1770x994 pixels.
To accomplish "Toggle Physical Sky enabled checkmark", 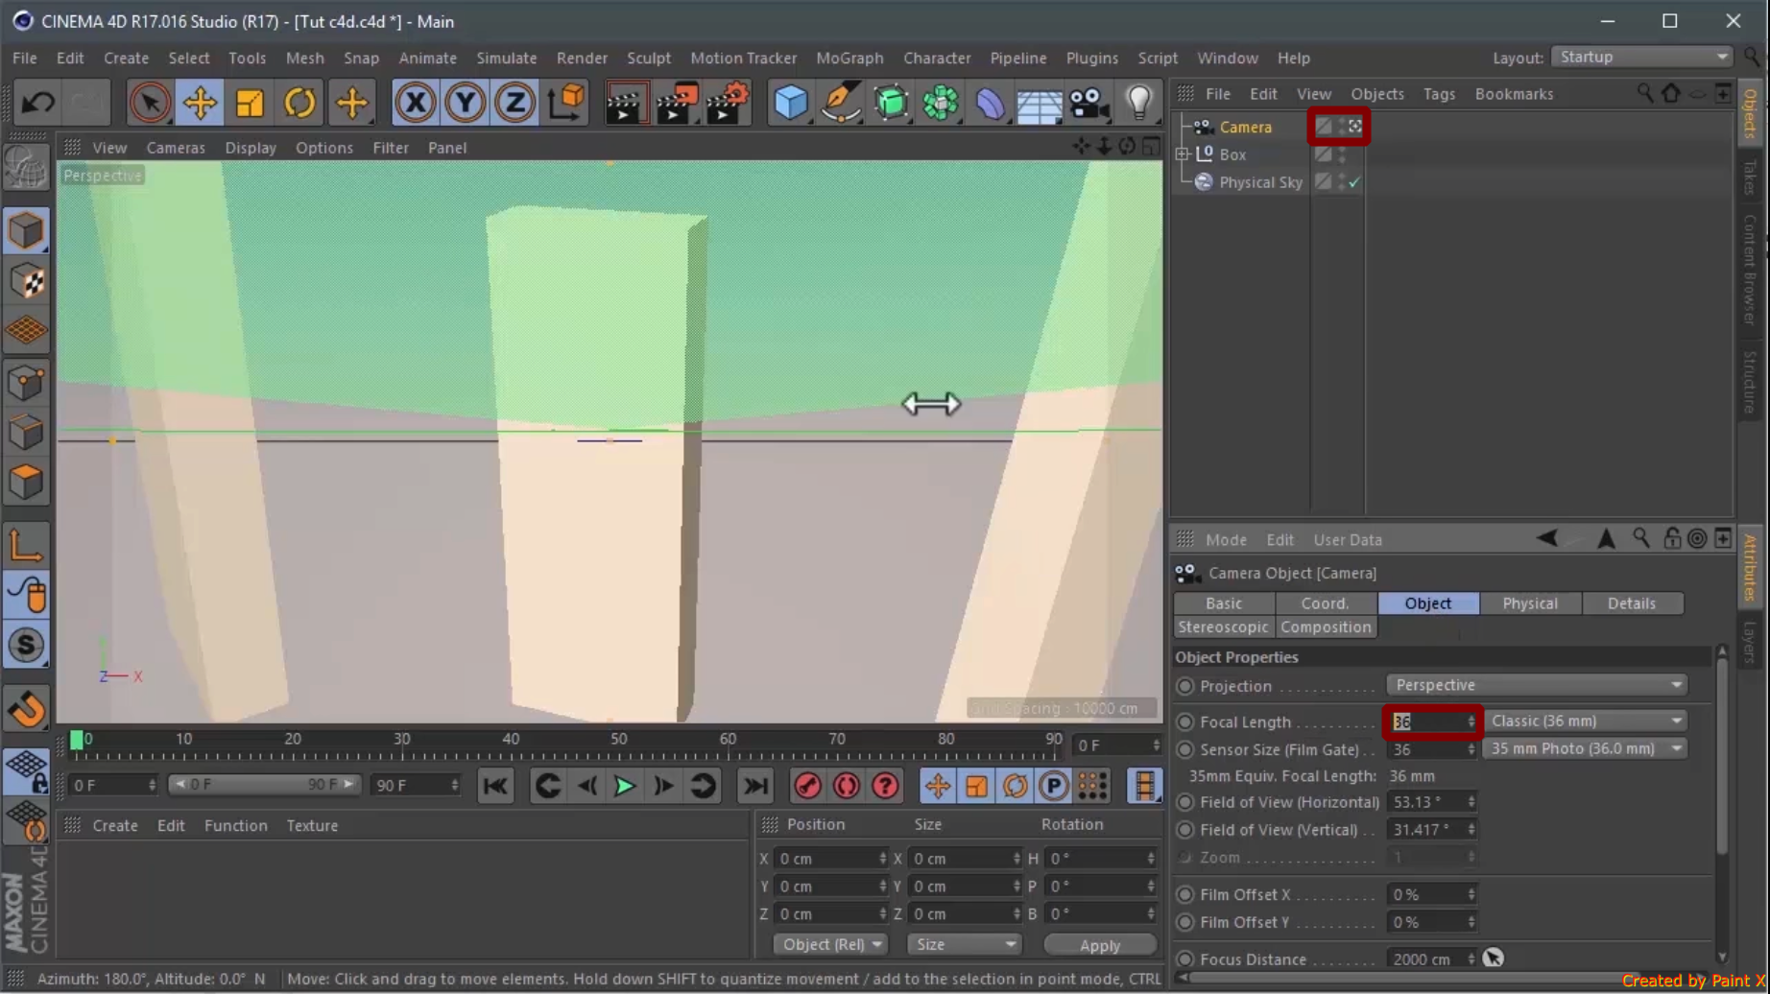I will coord(1354,182).
